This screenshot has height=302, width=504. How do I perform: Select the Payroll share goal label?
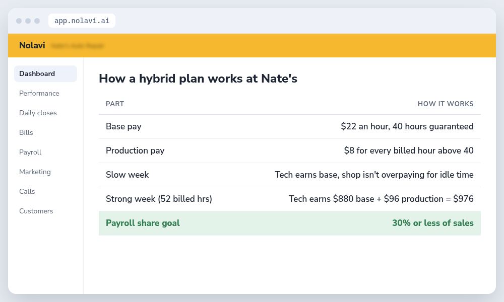tap(143, 223)
